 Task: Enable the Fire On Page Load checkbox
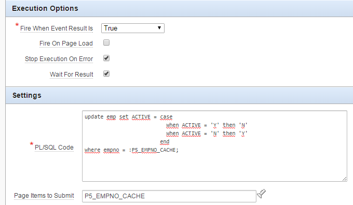[106, 42]
